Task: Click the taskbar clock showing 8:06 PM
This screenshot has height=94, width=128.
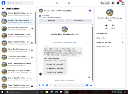Action: 120,92
